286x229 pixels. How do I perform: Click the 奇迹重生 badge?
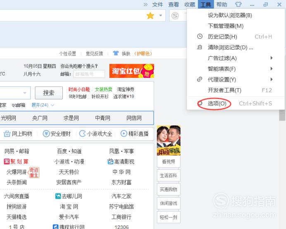[34, 173]
